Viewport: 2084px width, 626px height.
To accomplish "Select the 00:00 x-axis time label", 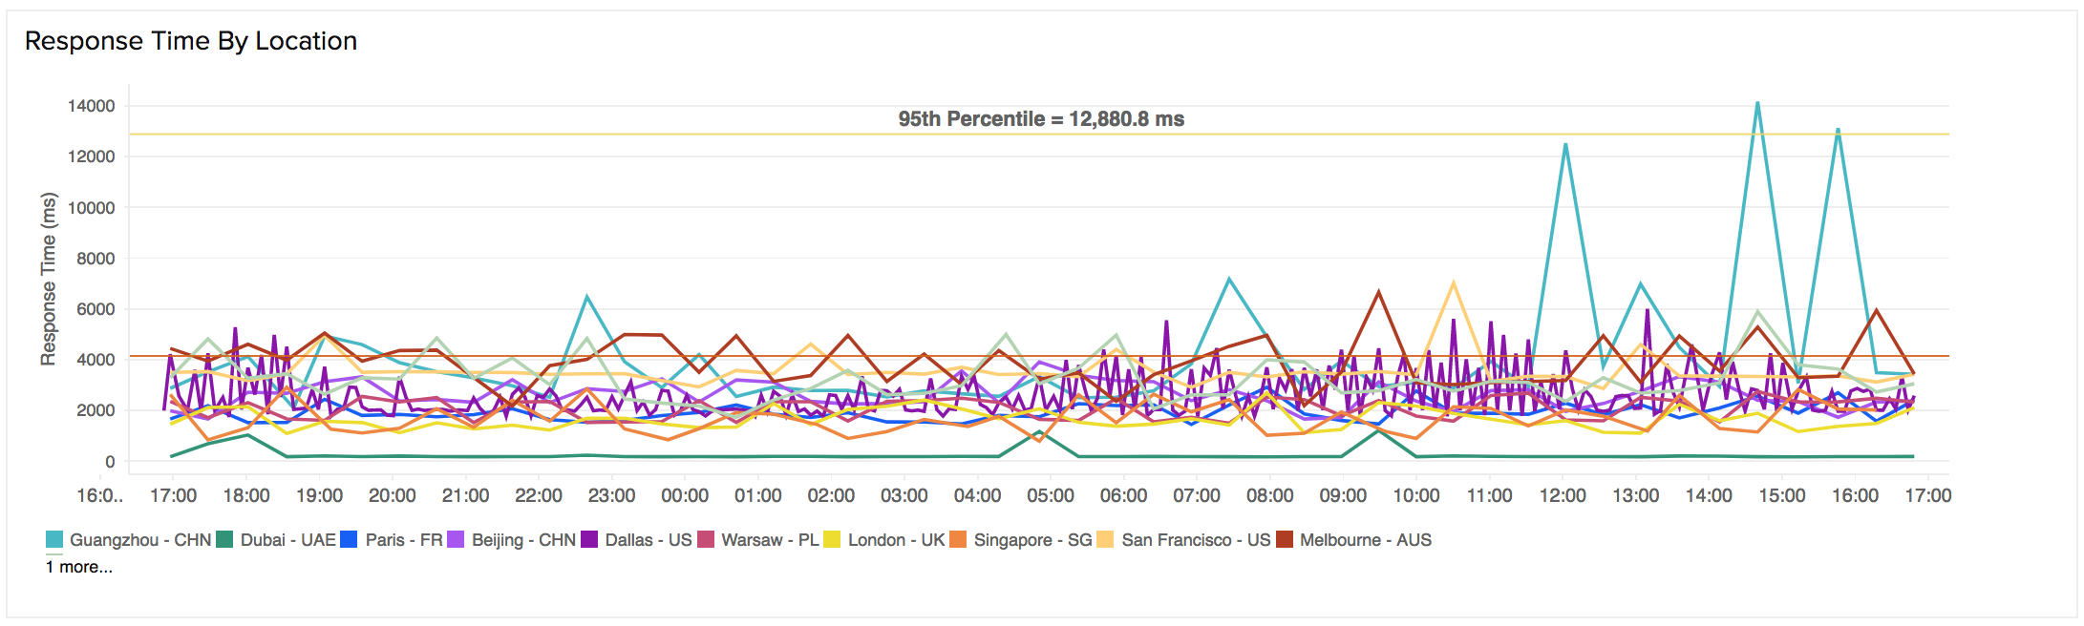I will [x=685, y=496].
